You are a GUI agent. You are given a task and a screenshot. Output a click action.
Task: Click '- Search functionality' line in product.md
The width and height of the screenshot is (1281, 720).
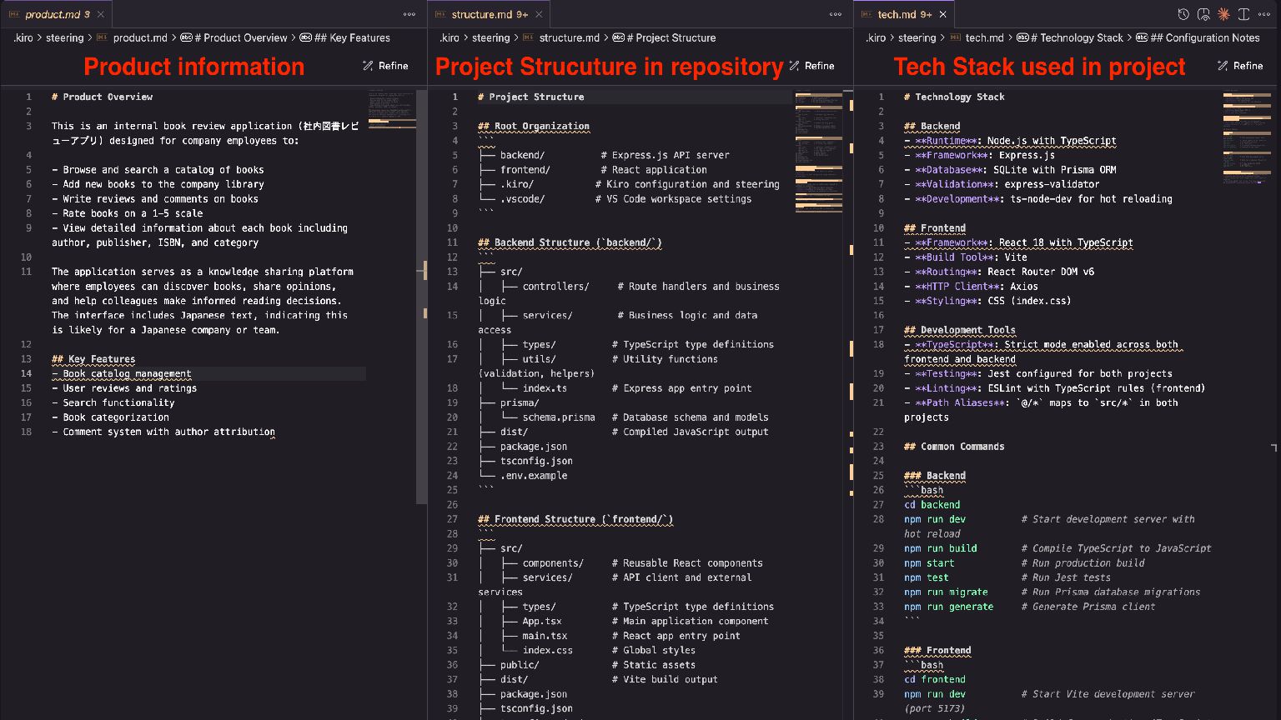pos(113,402)
